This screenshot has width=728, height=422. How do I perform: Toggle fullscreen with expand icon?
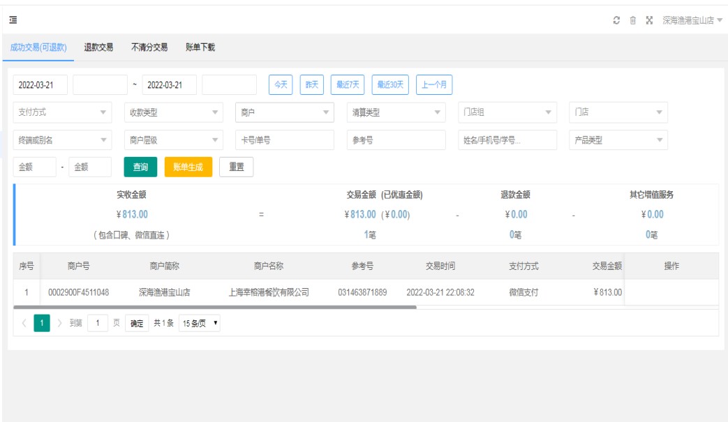[x=649, y=20]
